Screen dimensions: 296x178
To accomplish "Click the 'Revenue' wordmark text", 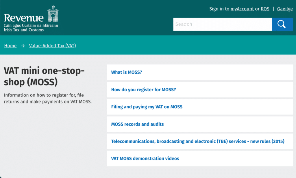I will tap(24, 18).
